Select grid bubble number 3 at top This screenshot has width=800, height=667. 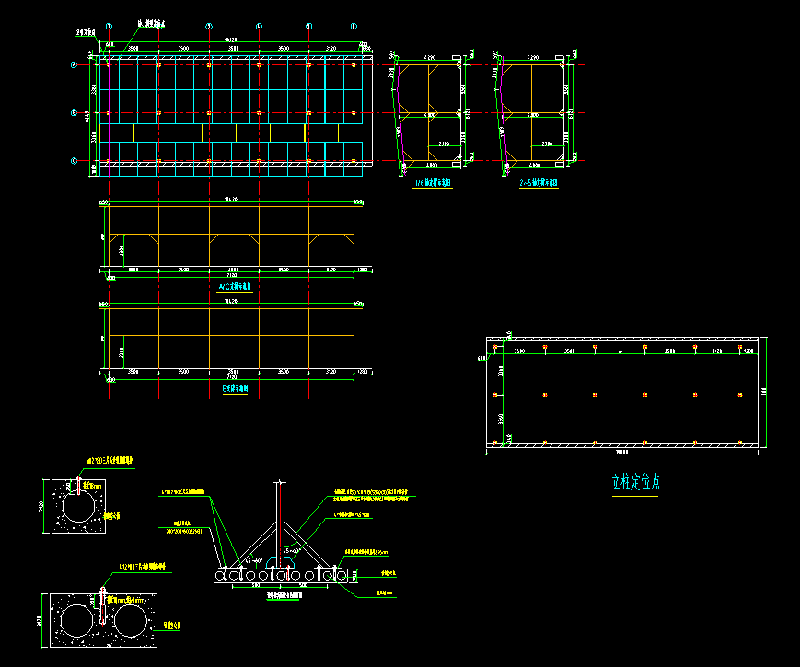coord(209,26)
